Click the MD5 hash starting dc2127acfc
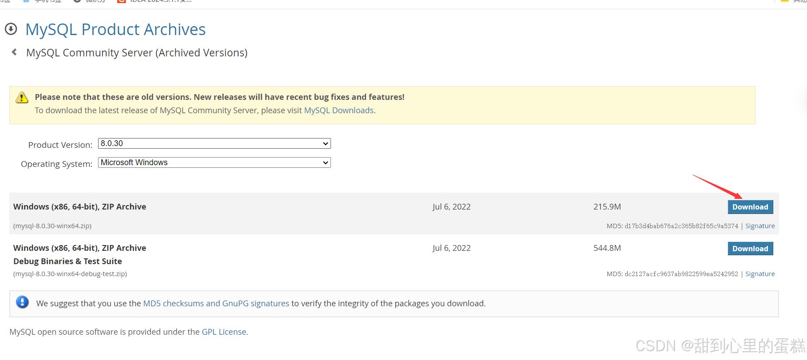 click(681, 274)
